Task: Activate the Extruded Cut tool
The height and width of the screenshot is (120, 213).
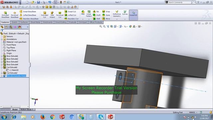Action: tap(45, 15)
